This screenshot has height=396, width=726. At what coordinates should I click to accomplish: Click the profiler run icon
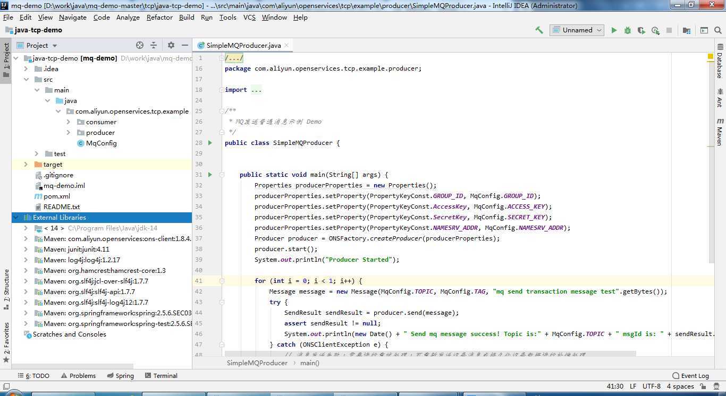click(655, 30)
